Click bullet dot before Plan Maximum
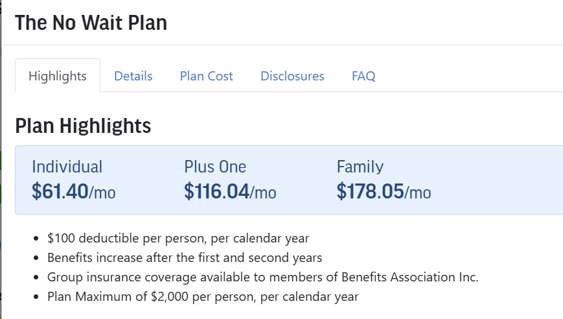 click(x=36, y=297)
